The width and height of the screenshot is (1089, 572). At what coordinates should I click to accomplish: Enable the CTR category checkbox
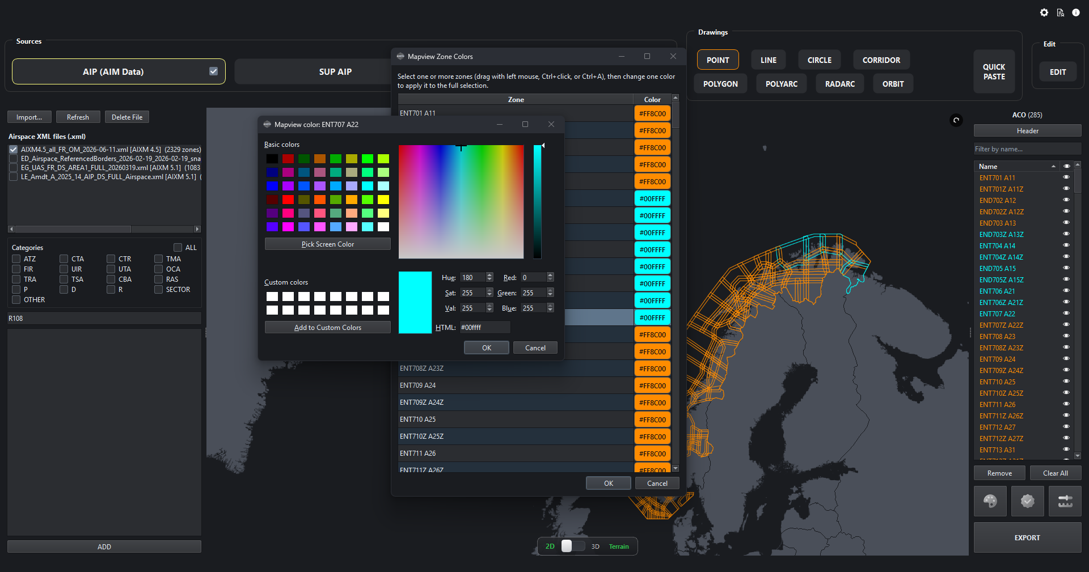(111, 259)
